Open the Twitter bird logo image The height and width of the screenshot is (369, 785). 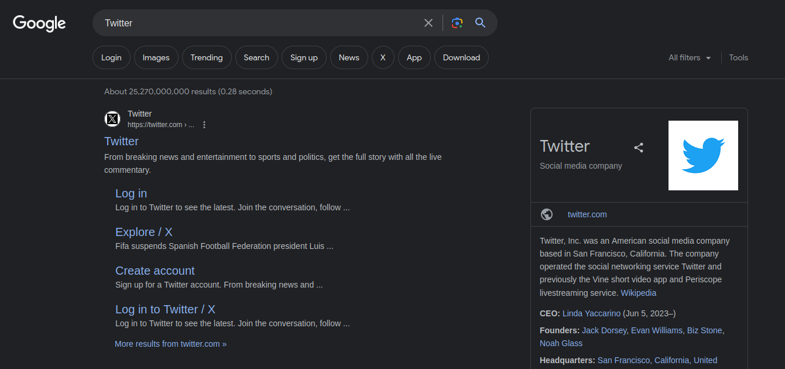(703, 155)
